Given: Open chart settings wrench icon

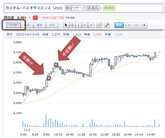Looking at the screenshot, I should [x=107, y=25].
